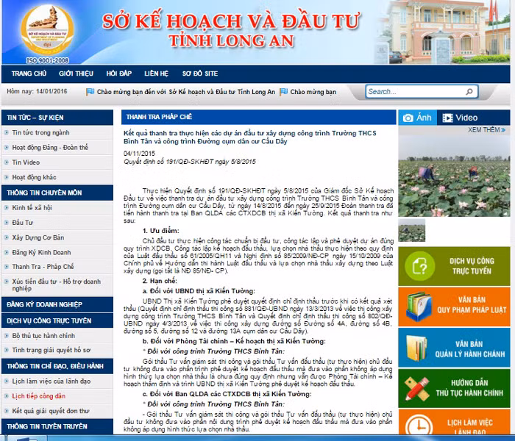Select small lotus field thumbnail
The height and width of the screenshot is (441, 515).
coord(412,230)
